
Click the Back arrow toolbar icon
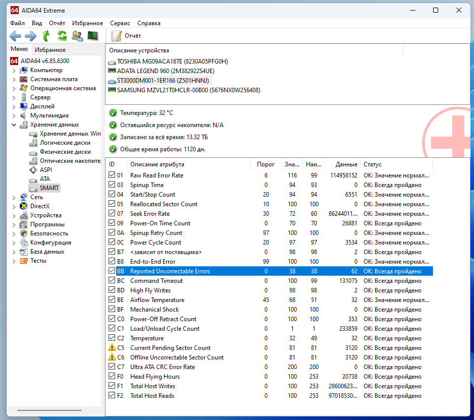pyautogui.click(x=16, y=36)
